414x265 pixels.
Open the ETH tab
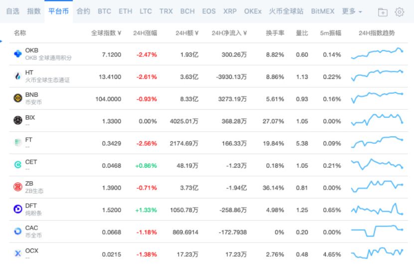[x=125, y=11]
